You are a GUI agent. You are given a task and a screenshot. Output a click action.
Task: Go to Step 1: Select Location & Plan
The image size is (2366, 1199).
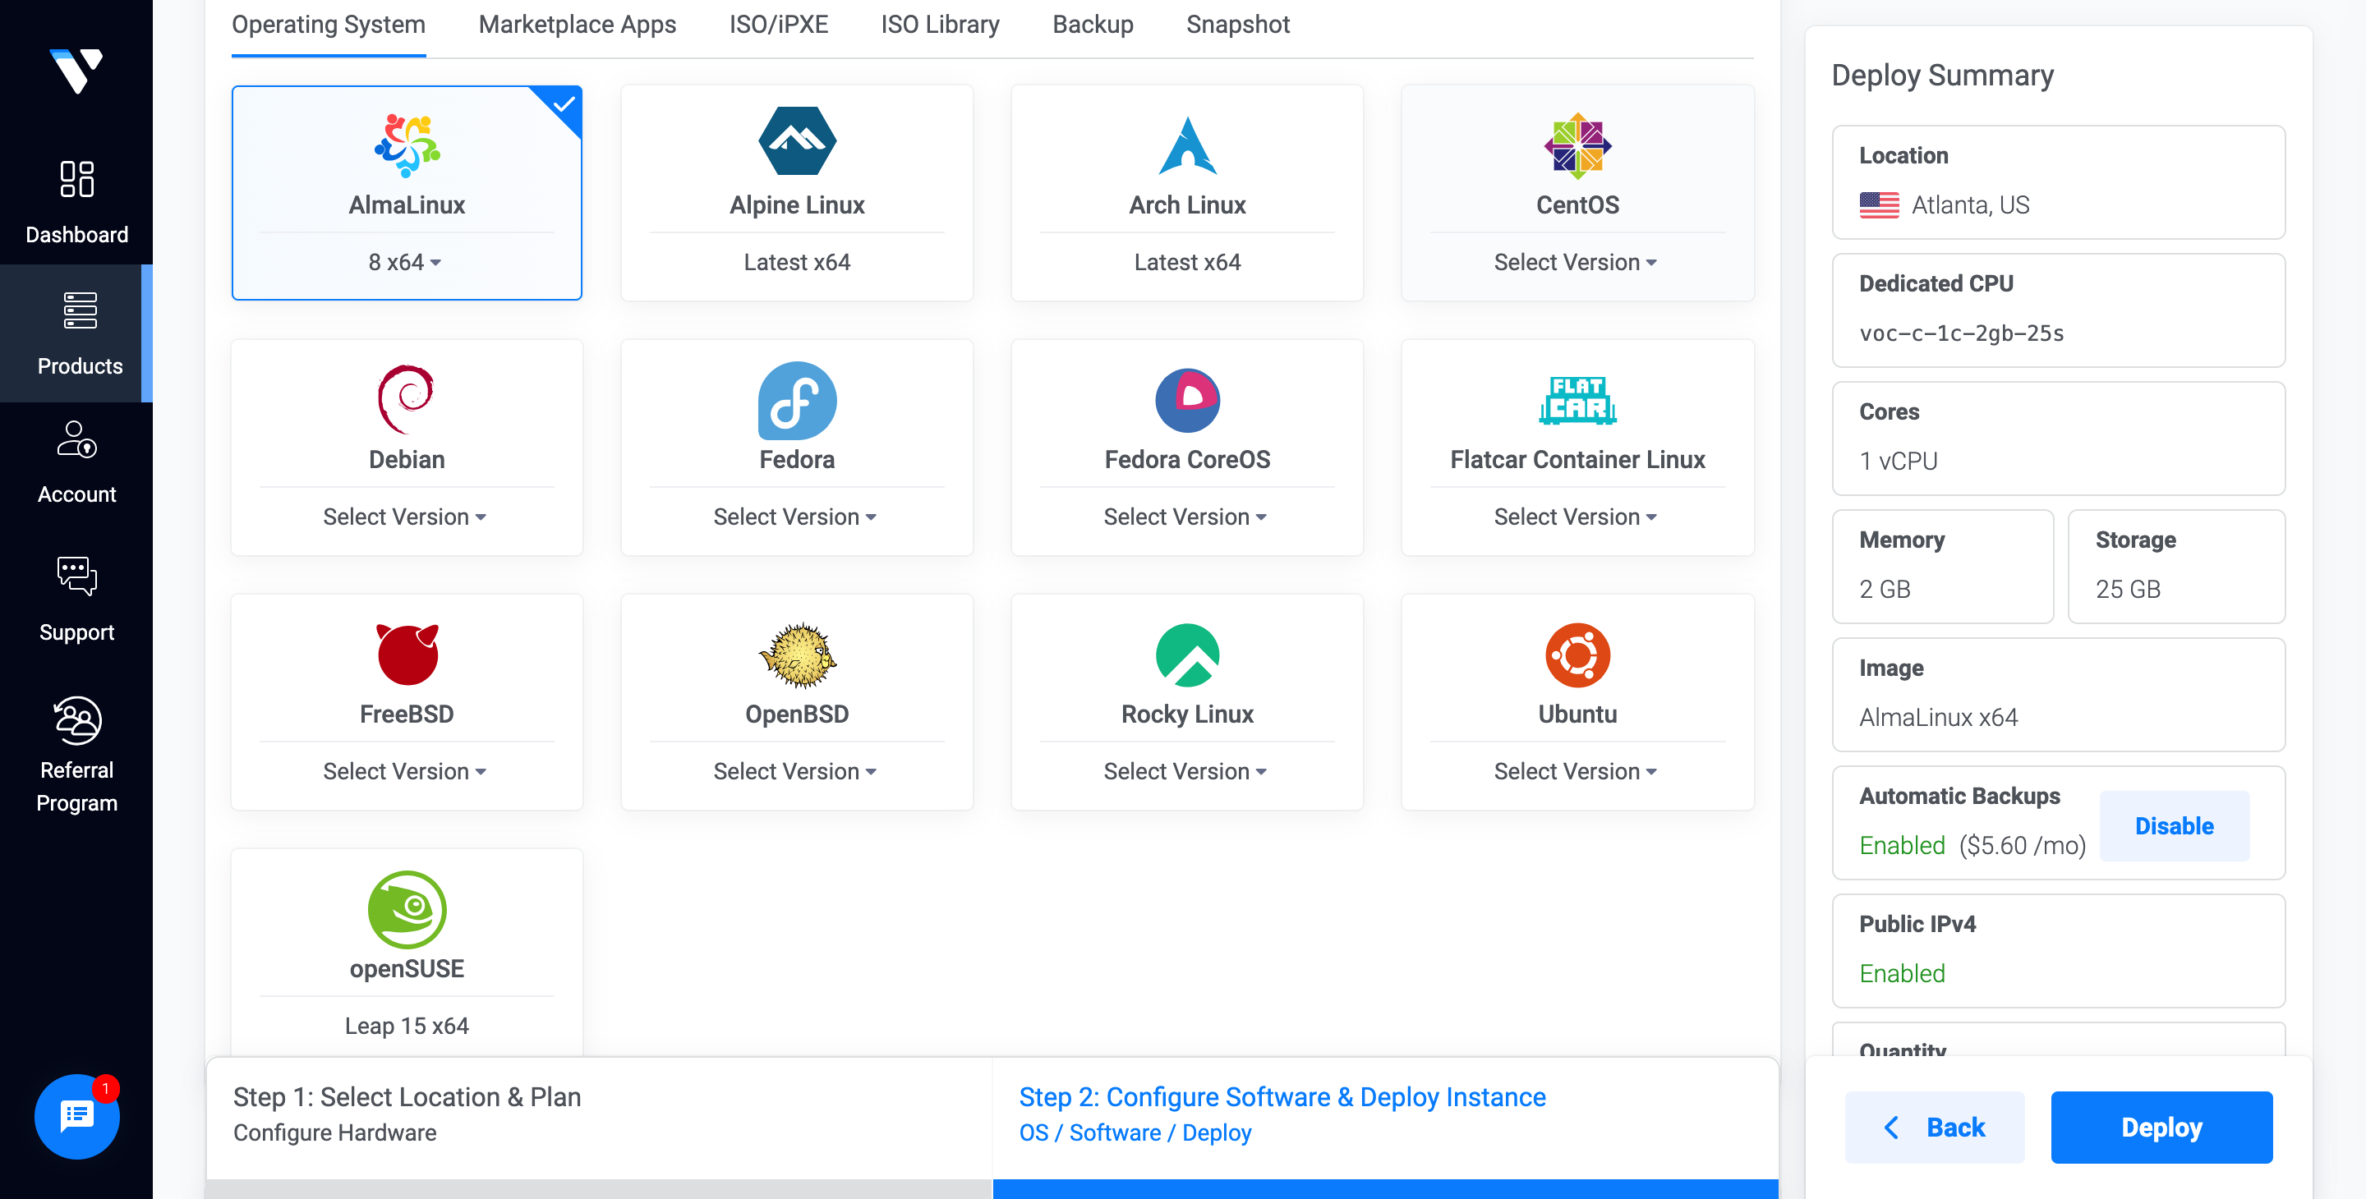click(407, 1097)
